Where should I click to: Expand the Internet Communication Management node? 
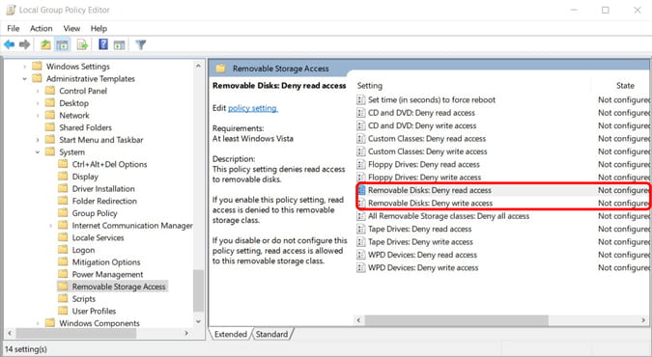(x=50, y=226)
